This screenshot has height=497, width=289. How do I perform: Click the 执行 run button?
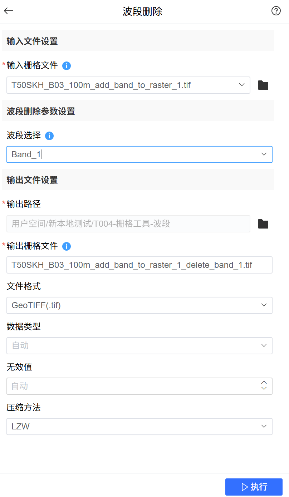pos(254,487)
